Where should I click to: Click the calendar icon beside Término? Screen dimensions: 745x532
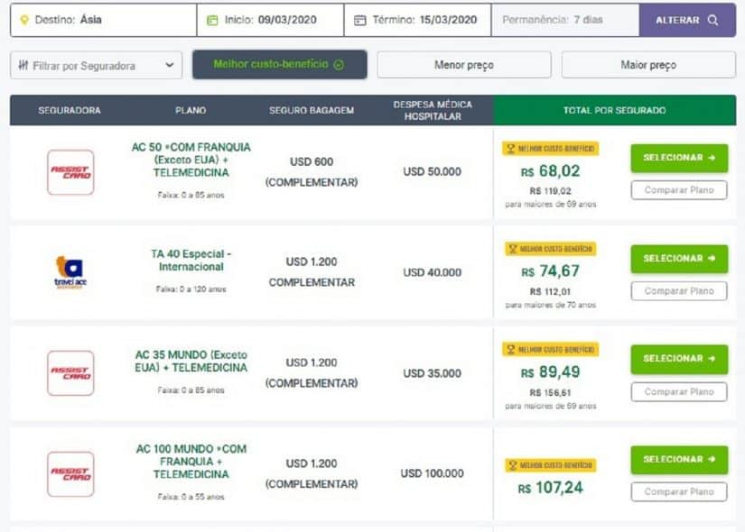click(360, 20)
